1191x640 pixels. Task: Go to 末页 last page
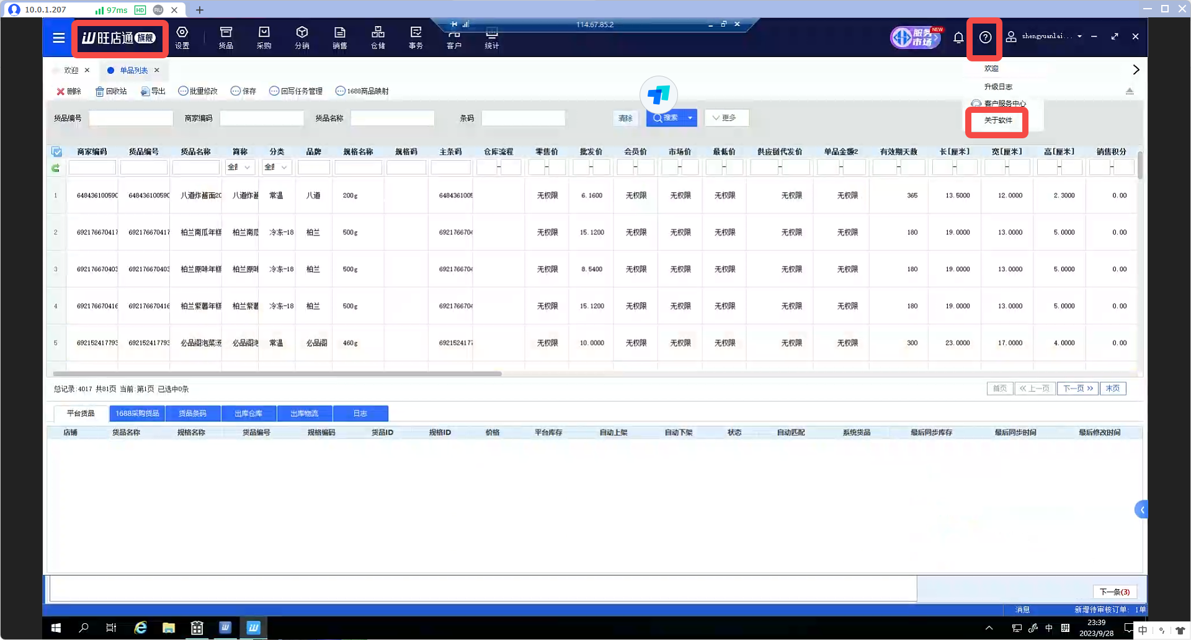tap(1113, 388)
